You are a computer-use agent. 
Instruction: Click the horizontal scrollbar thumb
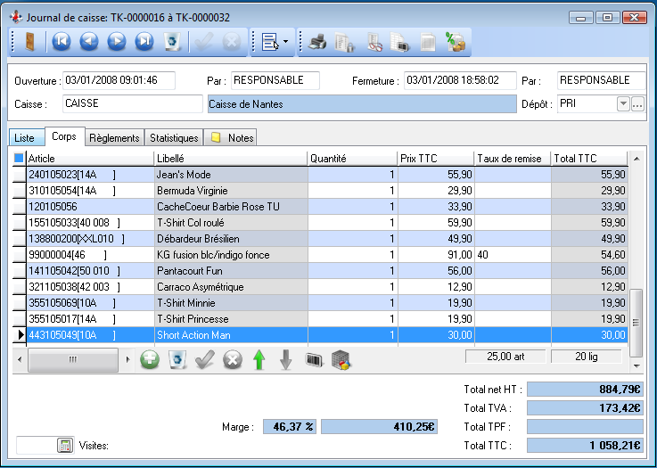73,359
